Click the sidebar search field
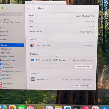 click(x=12, y=14)
